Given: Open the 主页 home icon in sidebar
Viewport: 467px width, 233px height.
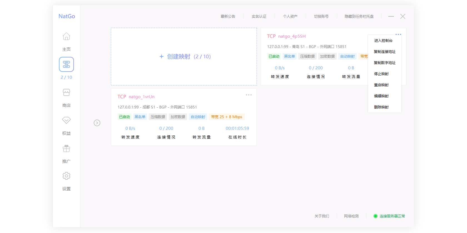Looking at the screenshot, I should click(x=66, y=37).
